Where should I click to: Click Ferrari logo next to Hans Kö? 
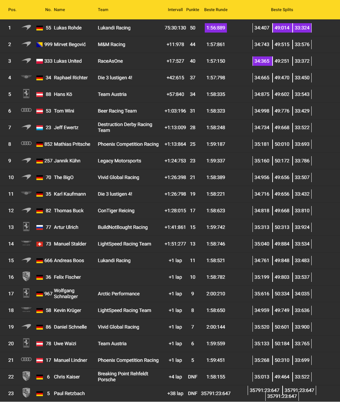26,94
